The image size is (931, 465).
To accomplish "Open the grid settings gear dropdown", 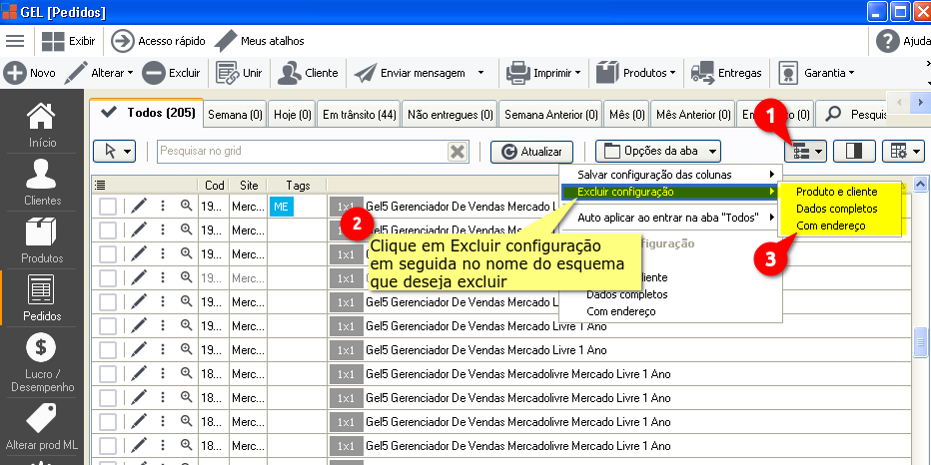I will click(x=903, y=152).
